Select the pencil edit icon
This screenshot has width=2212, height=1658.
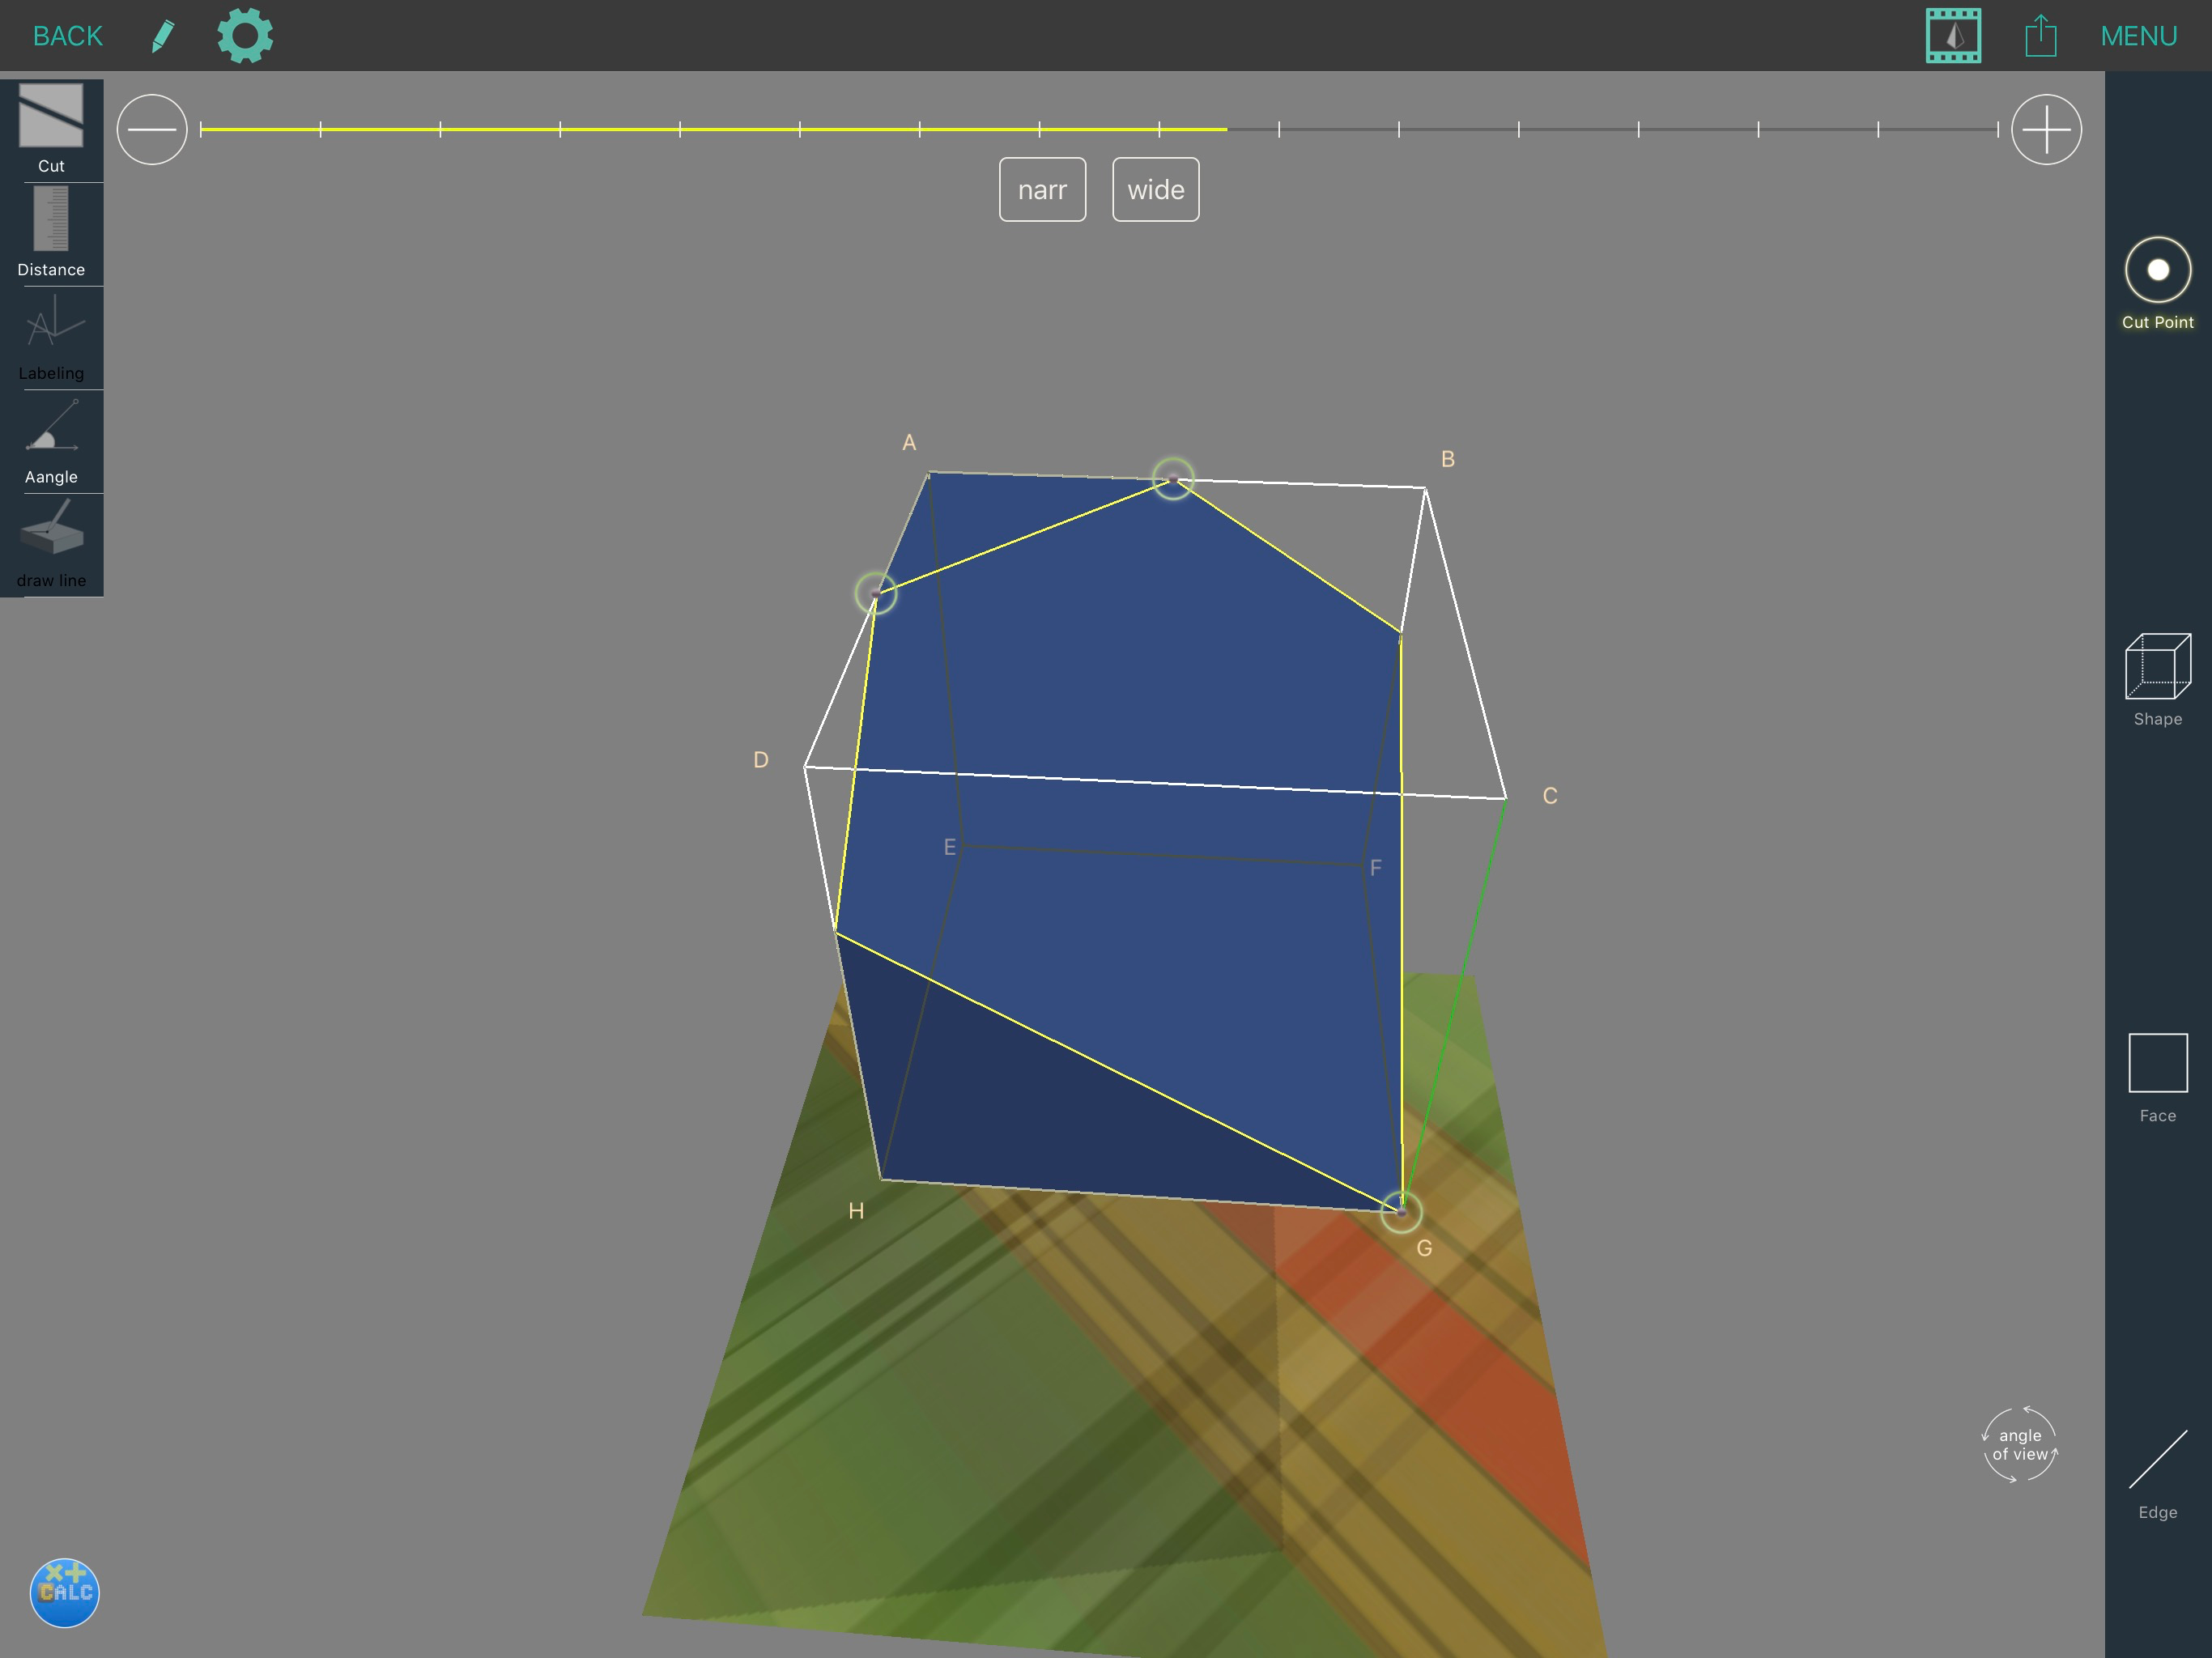(163, 36)
